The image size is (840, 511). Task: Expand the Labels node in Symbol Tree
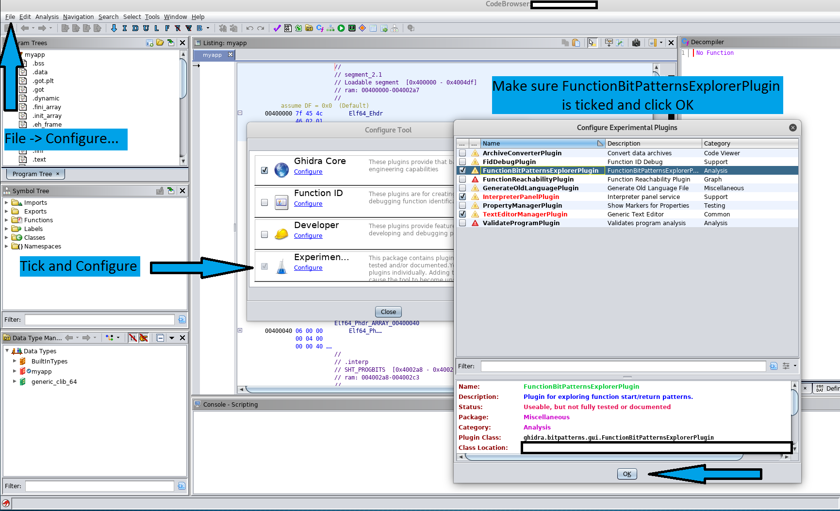[6, 229]
